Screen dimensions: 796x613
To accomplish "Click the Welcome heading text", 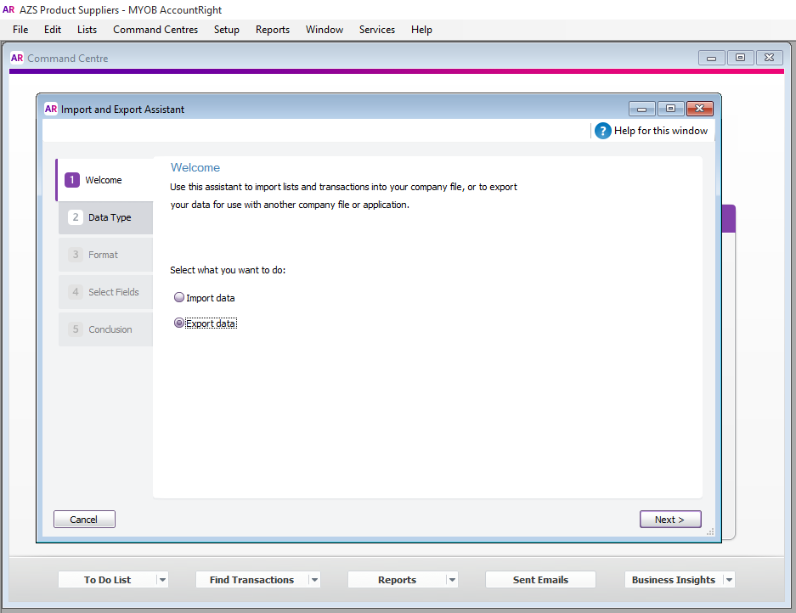I will pos(195,167).
